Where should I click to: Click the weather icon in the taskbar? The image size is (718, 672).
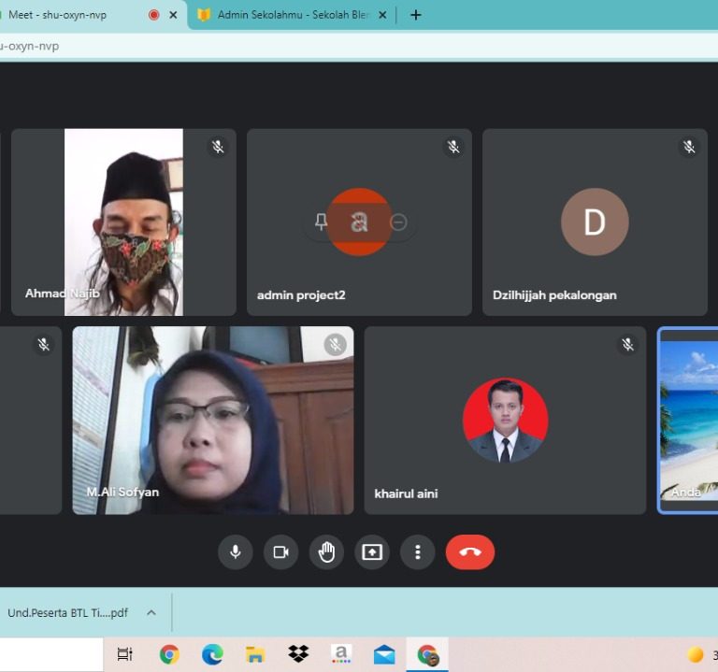point(696,654)
